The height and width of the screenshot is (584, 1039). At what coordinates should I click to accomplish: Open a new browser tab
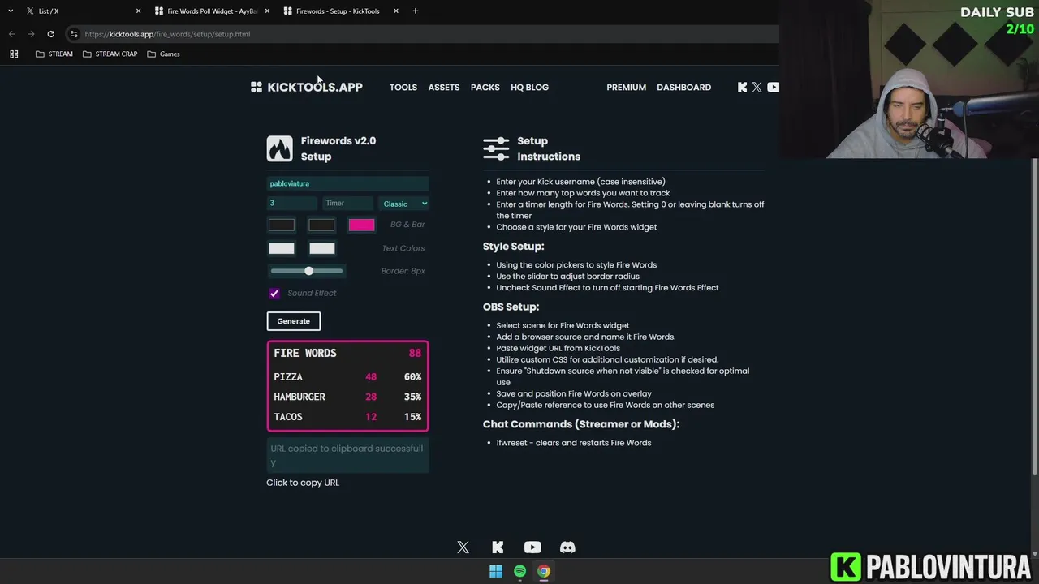coord(416,11)
